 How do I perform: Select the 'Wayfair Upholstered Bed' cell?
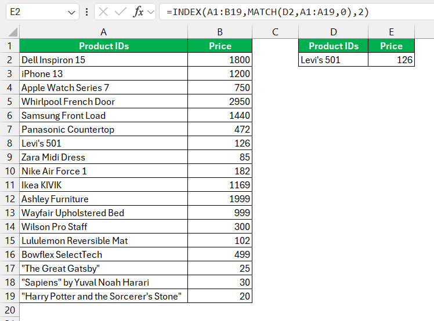coord(103,213)
